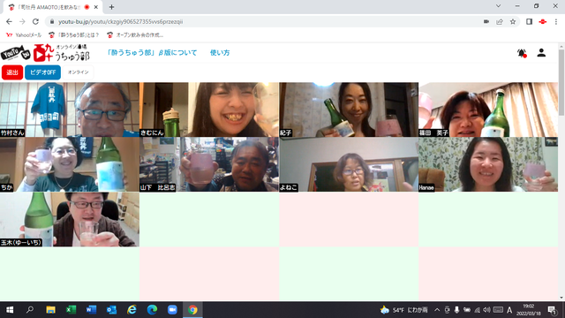Open the オープン飲み会の作成 bookmark
The height and width of the screenshot is (318, 565).
(x=135, y=35)
